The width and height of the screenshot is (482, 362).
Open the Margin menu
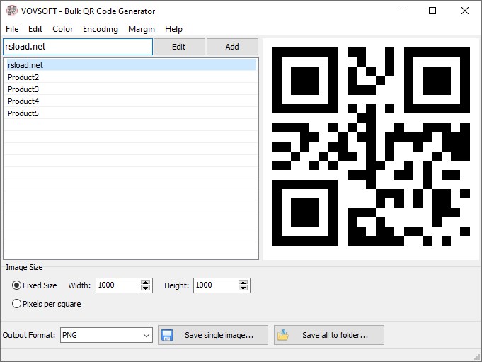click(x=142, y=29)
